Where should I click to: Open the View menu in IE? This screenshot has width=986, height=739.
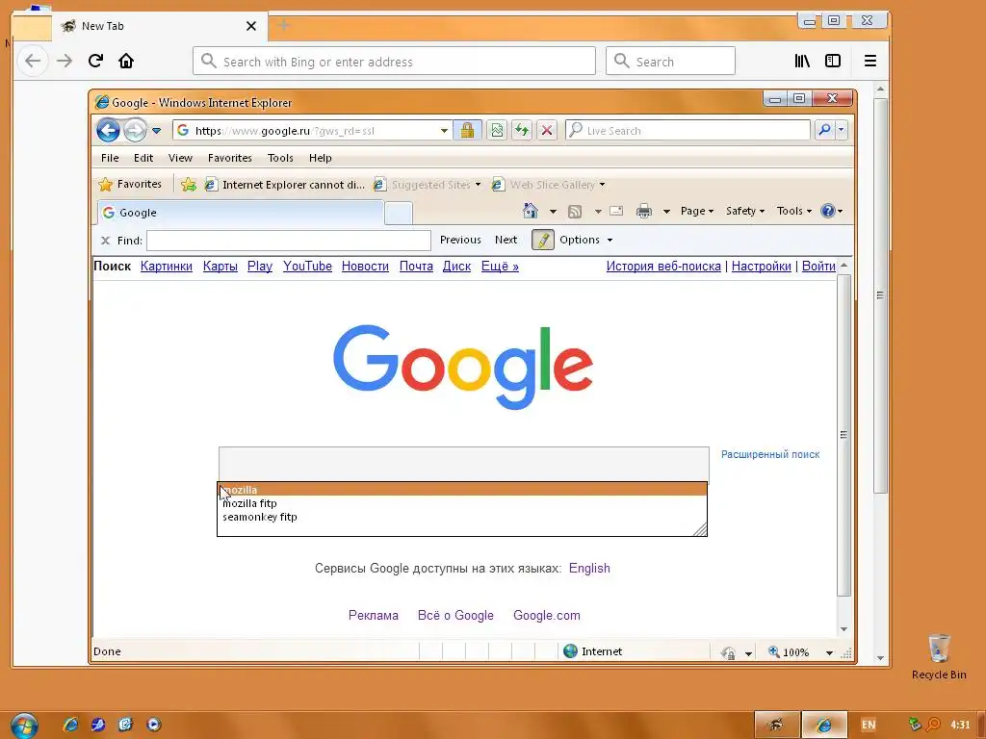(x=180, y=158)
